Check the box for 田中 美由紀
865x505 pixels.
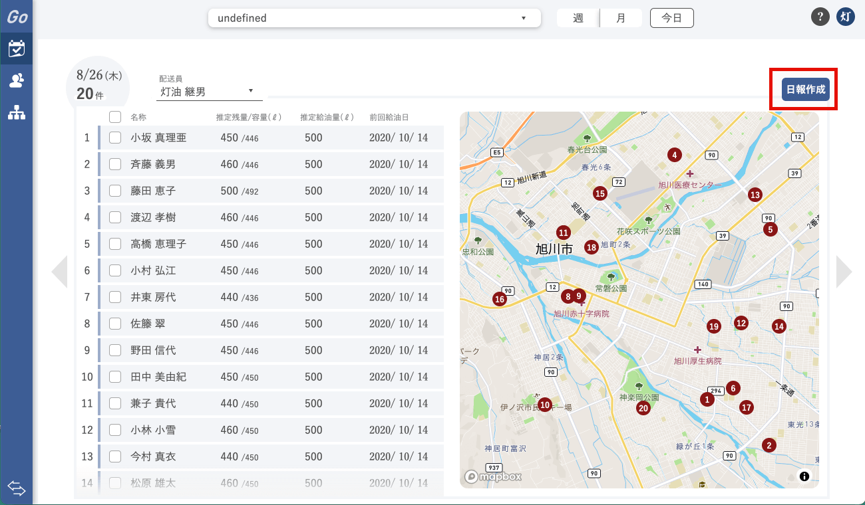coord(115,377)
